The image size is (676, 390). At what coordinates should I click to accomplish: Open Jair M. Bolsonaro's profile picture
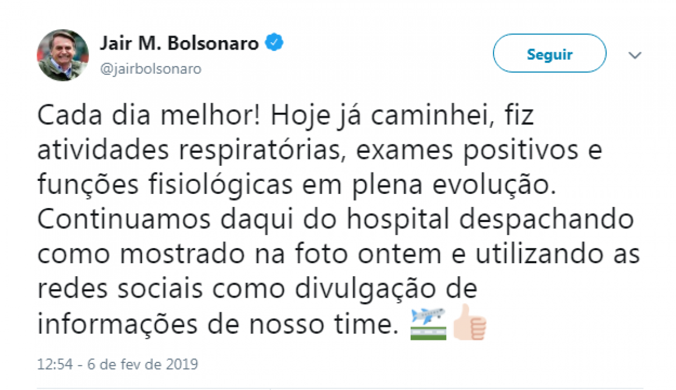click(63, 55)
